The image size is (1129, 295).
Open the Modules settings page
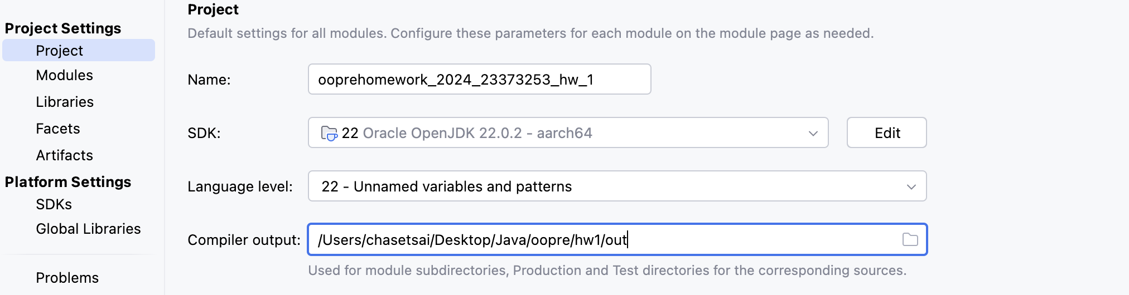tap(64, 75)
